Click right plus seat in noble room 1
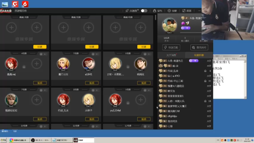Image resolution: width=254 pixels, height=143 pixels. point(37,28)
